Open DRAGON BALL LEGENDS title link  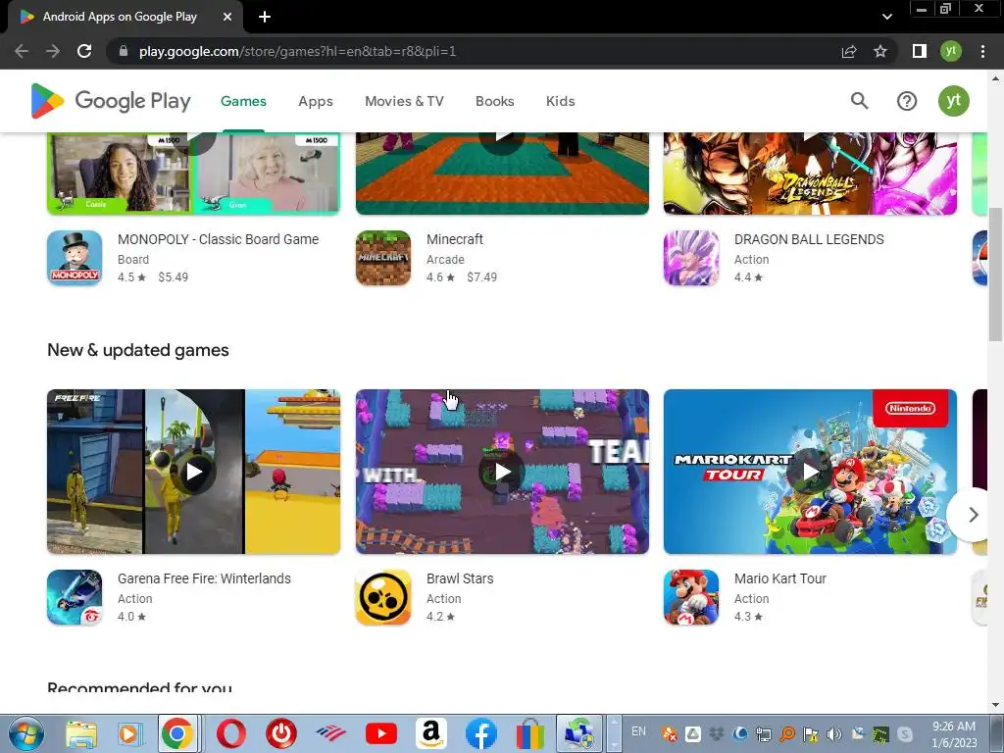point(809,239)
